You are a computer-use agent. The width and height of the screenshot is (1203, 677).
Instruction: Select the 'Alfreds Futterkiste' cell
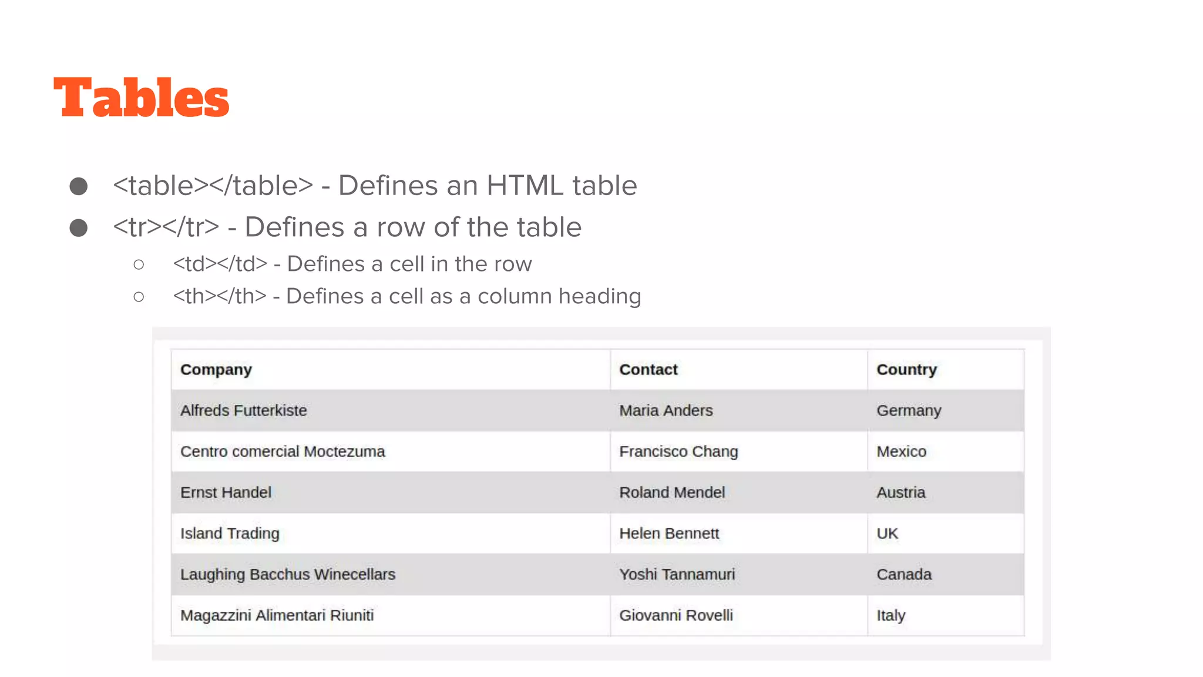coord(391,410)
